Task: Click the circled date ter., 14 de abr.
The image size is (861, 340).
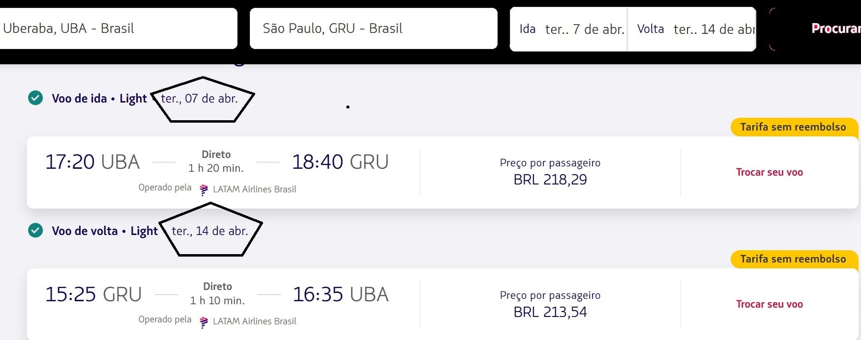Action: 209,231
